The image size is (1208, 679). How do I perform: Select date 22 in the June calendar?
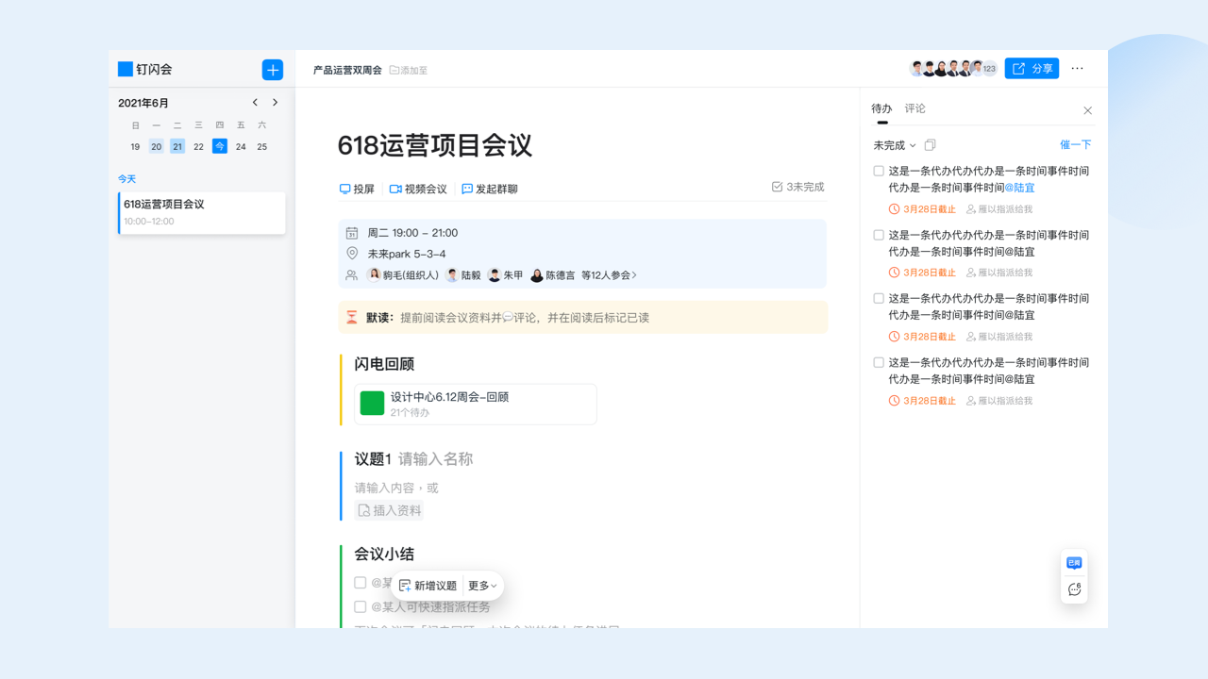coord(198,146)
